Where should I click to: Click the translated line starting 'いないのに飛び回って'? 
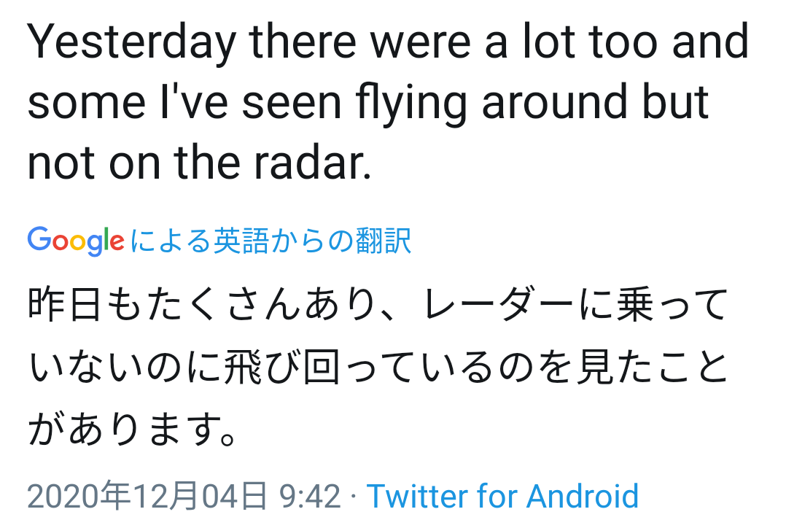coord(378,369)
